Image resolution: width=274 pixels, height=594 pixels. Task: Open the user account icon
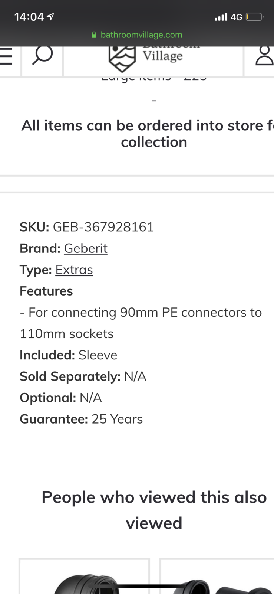(264, 56)
